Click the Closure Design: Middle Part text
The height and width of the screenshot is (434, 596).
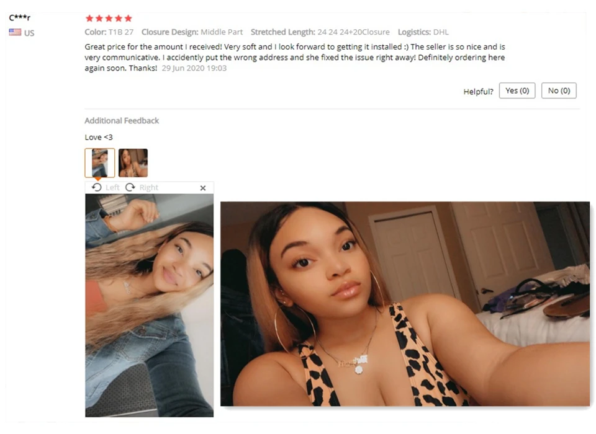pos(192,32)
